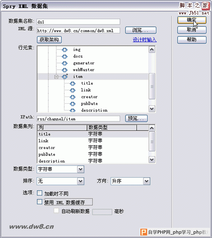
Task: Select the creator row in column list
Action: [x=93, y=147]
